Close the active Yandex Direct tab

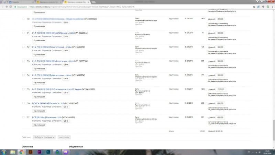pos(88,2)
